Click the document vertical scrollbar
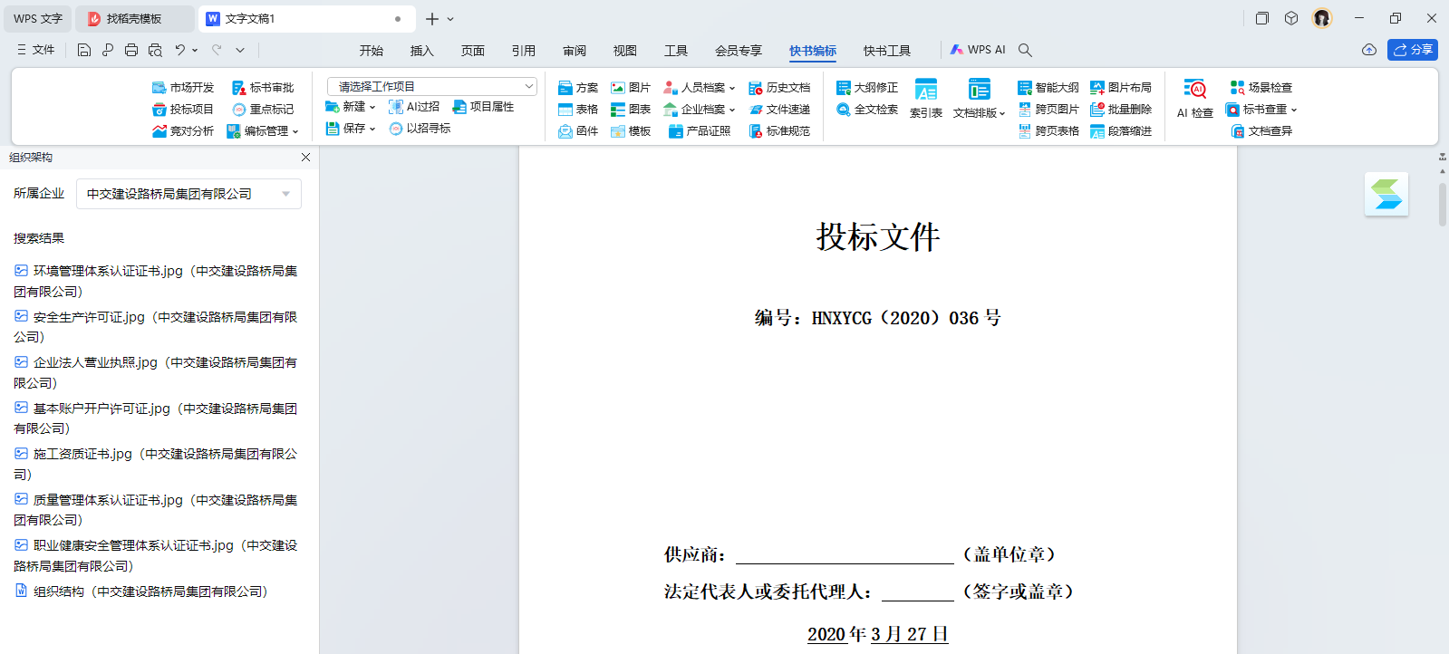1449x654 pixels. 1442,204
